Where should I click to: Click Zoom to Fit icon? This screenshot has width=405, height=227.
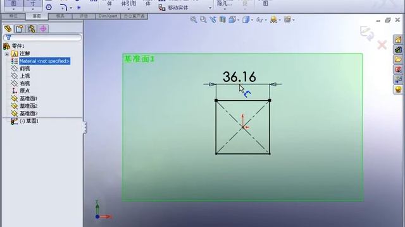(194, 20)
